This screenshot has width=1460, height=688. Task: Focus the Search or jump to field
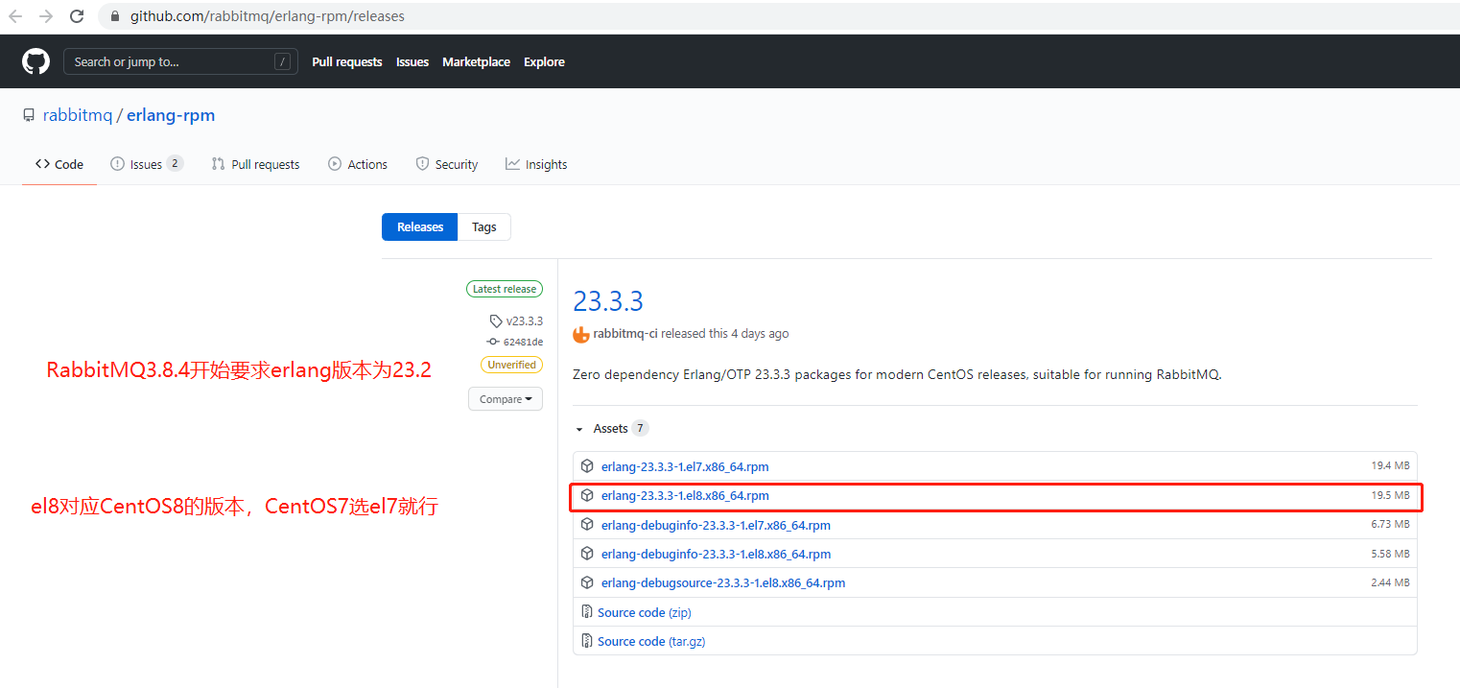tap(180, 61)
